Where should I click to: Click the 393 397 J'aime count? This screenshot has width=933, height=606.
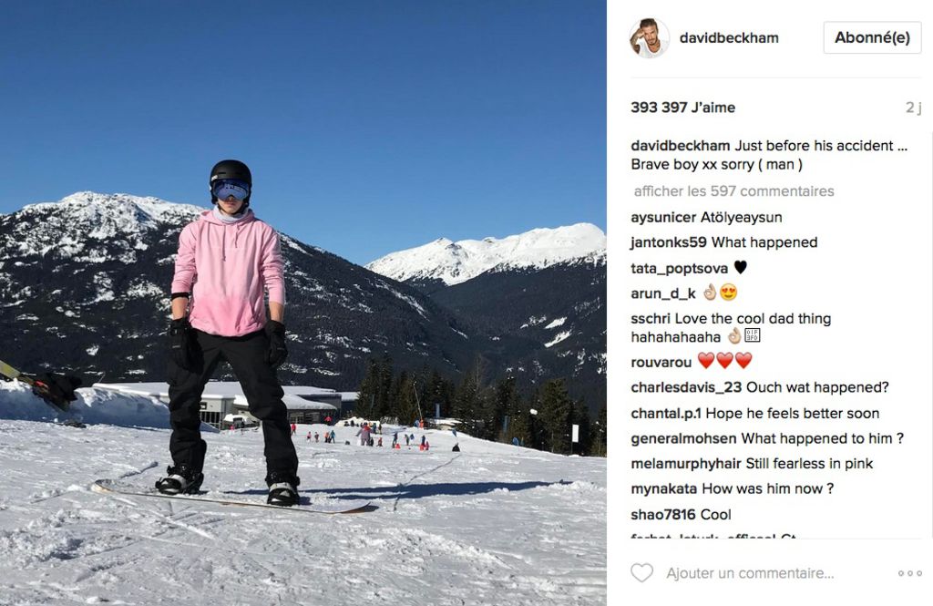point(682,108)
